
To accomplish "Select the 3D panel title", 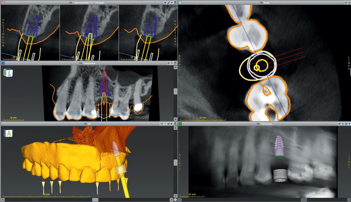I will coord(89,124).
